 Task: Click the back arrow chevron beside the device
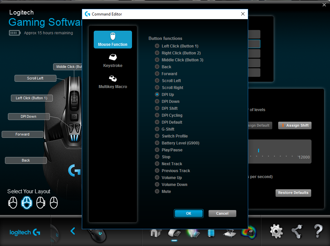[73, 231]
